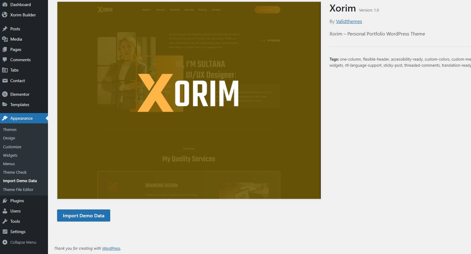Click the Dashboard gauge icon

coord(5,5)
